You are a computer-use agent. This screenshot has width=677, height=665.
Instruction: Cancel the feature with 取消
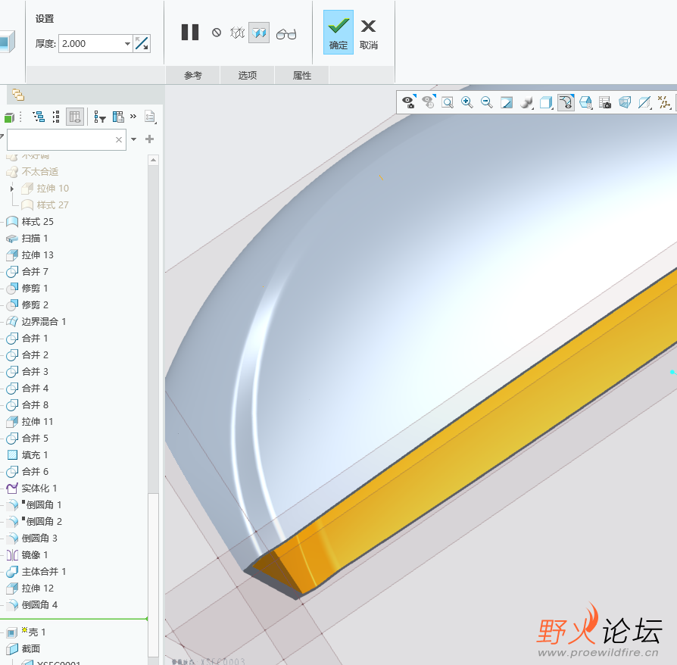(x=369, y=33)
